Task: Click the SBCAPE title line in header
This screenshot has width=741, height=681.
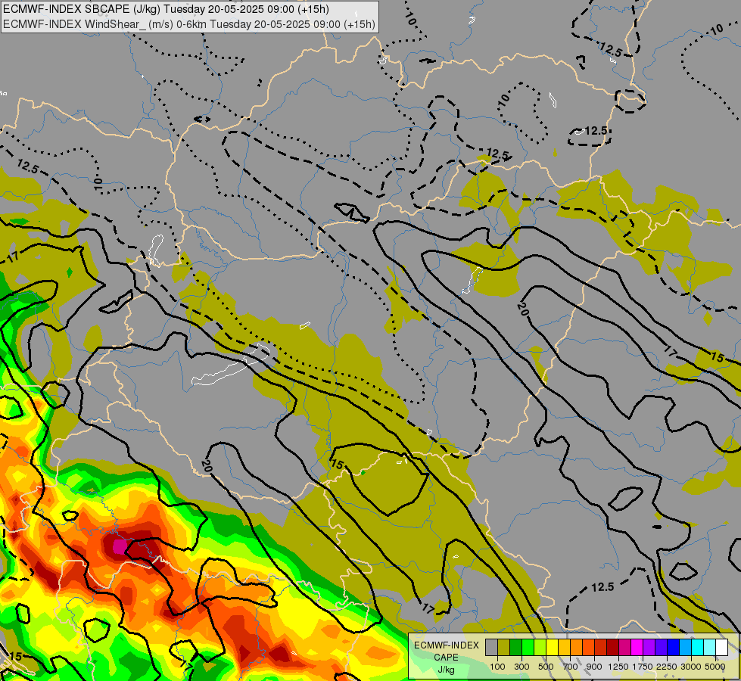Action: point(166,9)
